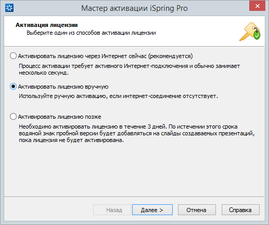The image size is (269, 225).
Task: Click the manual activation hint about missing internet
Action: pyautogui.click(x=118, y=96)
